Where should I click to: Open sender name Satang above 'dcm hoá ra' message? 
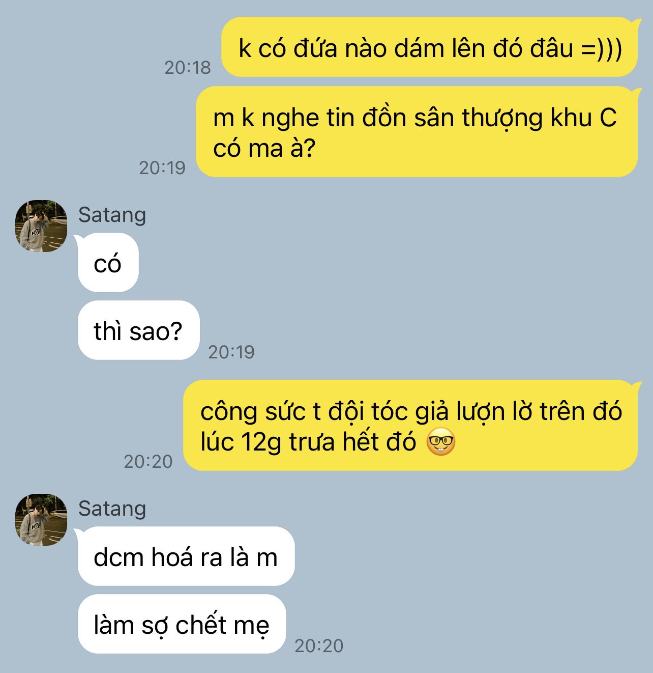[x=112, y=509]
